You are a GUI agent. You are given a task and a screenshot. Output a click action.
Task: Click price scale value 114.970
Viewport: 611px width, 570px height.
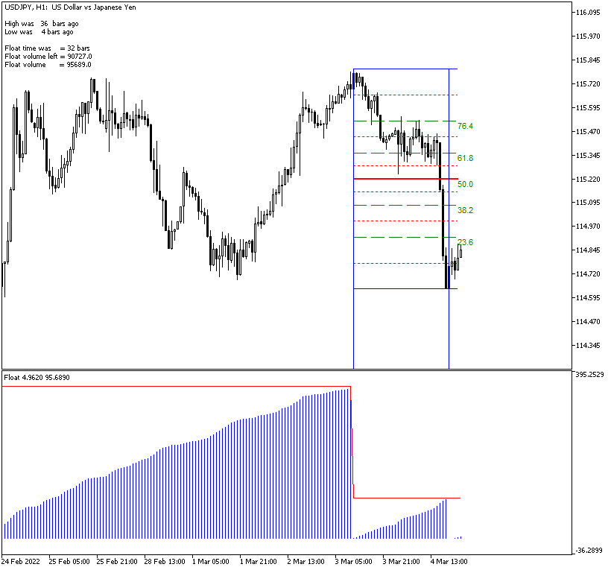tap(588, 227)
